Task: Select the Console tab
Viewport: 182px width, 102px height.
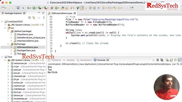Action: point(101,60)
